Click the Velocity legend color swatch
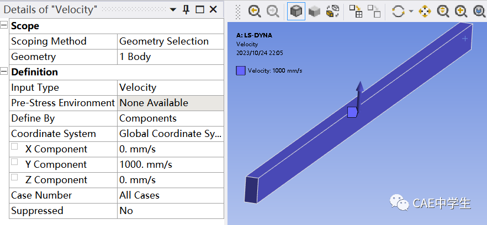The image size is (487, 225). click(x=241, y=70)
